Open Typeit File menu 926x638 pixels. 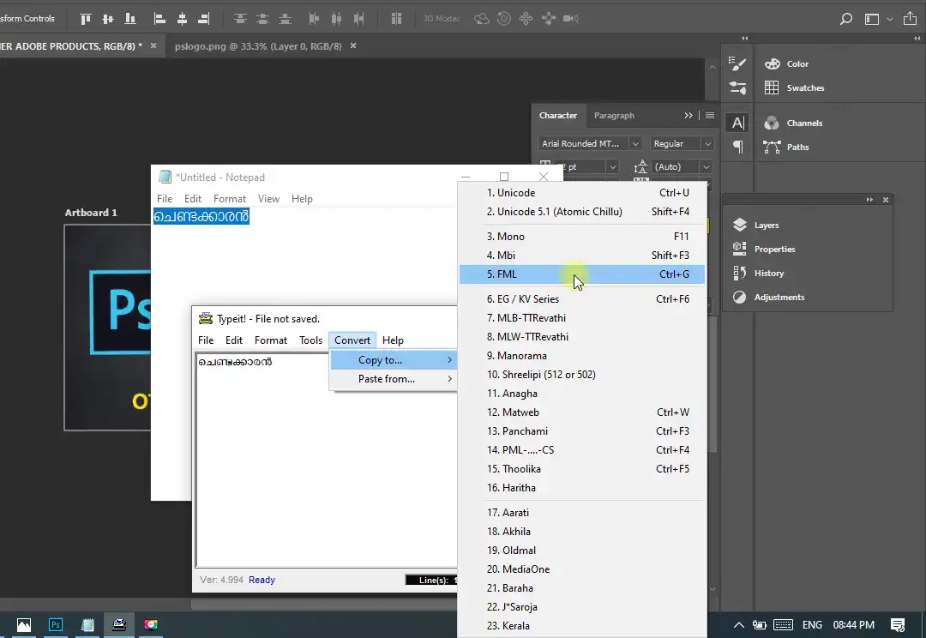(x=206, y=340)
